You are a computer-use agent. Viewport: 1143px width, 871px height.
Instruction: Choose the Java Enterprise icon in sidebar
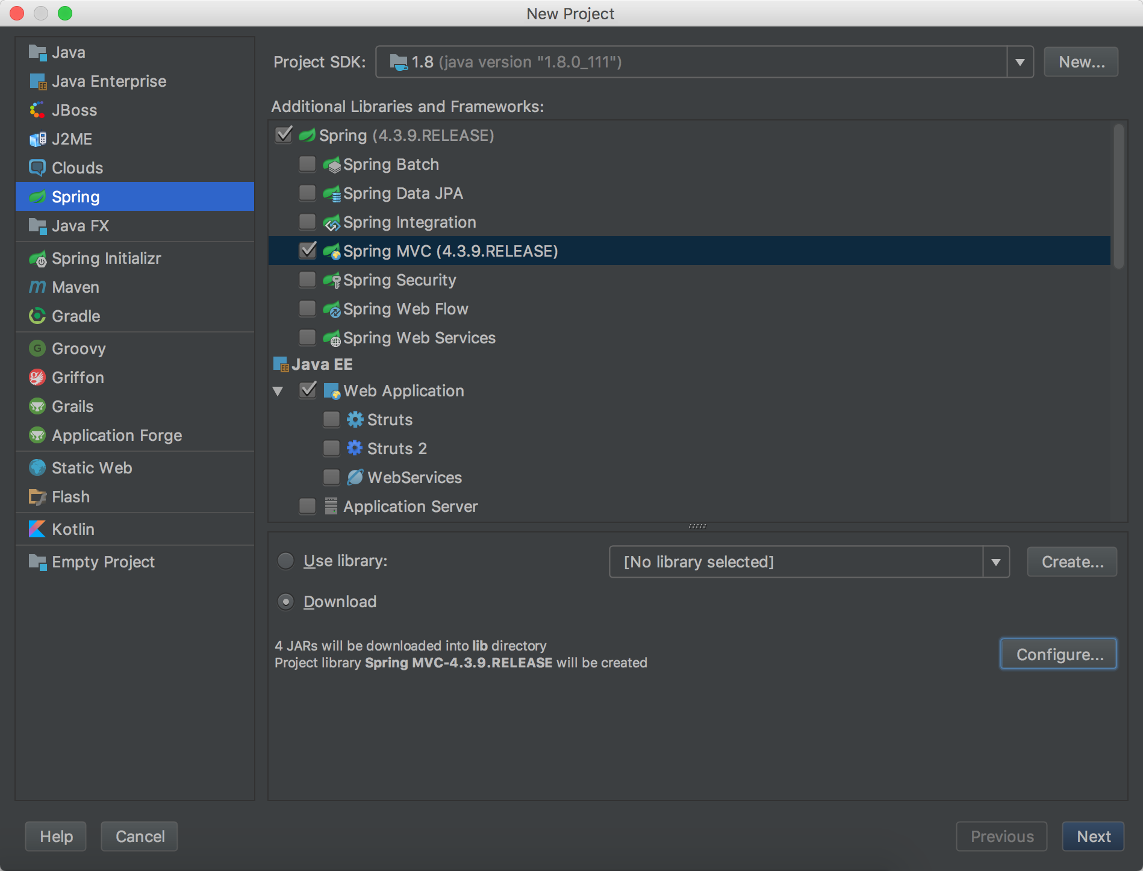coord(37,81)
